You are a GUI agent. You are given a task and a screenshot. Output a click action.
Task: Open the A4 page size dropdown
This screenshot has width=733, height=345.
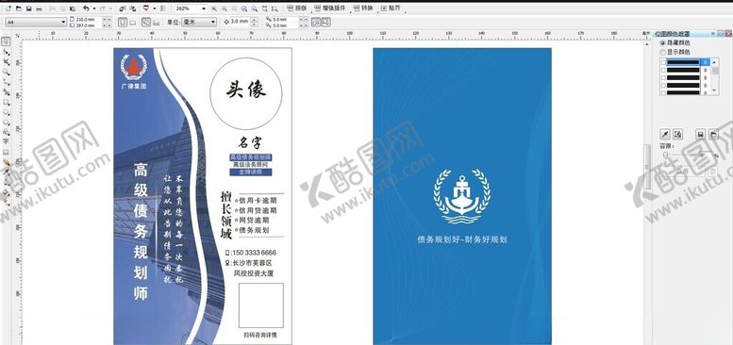coord(63,22)
